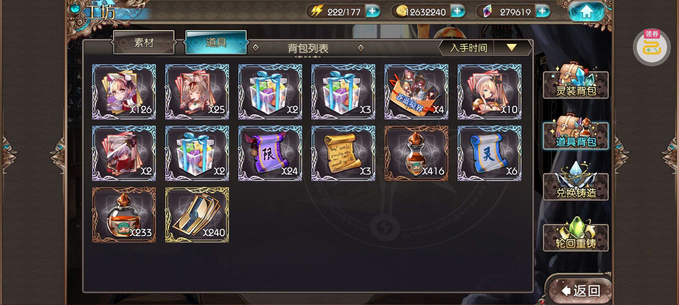
Task: Open 轮回重铸 reforge menu
Action: pos(576,234)
